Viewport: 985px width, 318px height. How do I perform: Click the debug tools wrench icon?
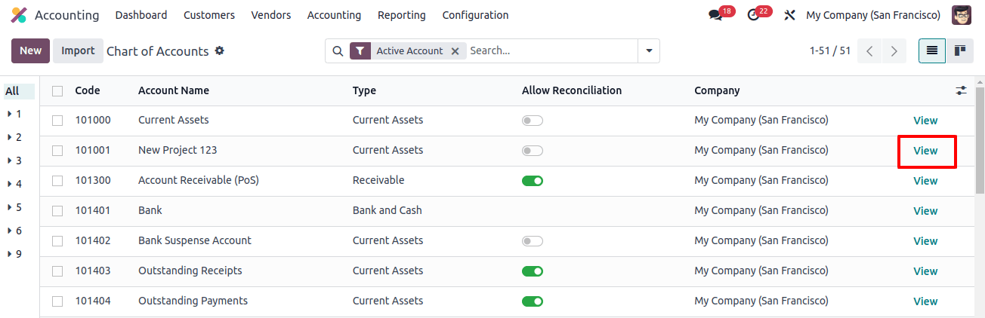(790, 15)
